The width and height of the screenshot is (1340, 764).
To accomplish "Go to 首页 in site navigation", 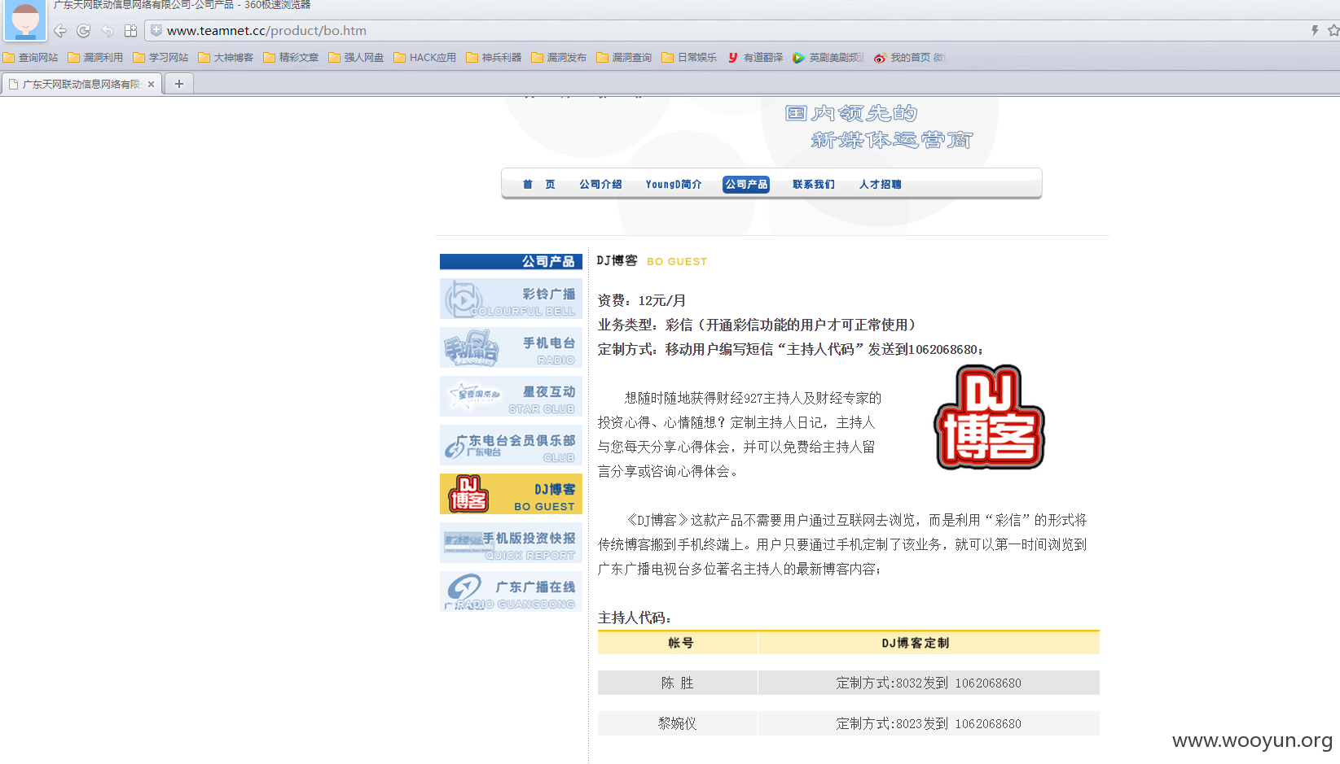I will tap(539, 185).
